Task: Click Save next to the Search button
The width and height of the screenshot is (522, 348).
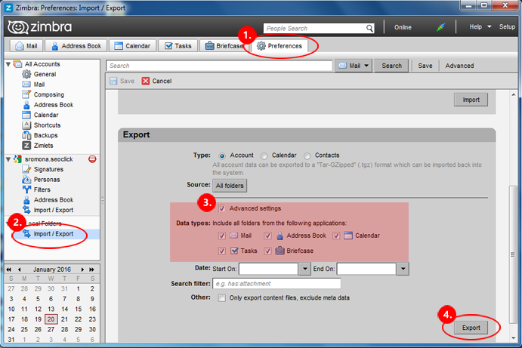Action: click(x=425, y=66)
